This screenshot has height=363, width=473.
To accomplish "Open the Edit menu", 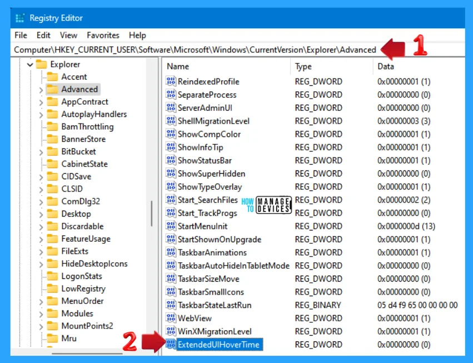I will click(43, 36).
